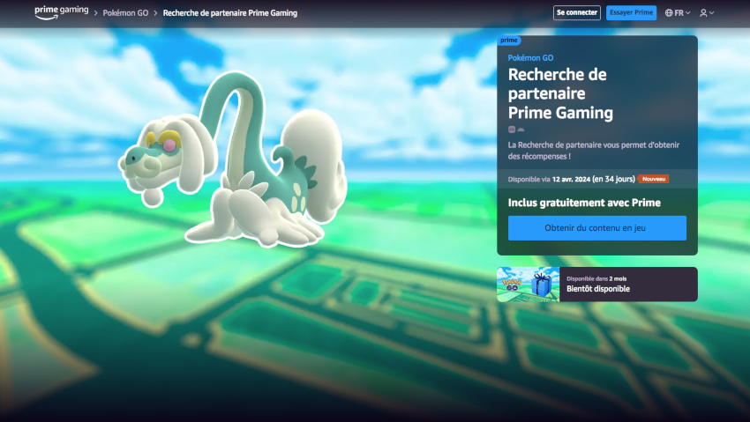Click the Pokémon GO breadcrumb link
This screenshot has width=750, height=422.
125,13
